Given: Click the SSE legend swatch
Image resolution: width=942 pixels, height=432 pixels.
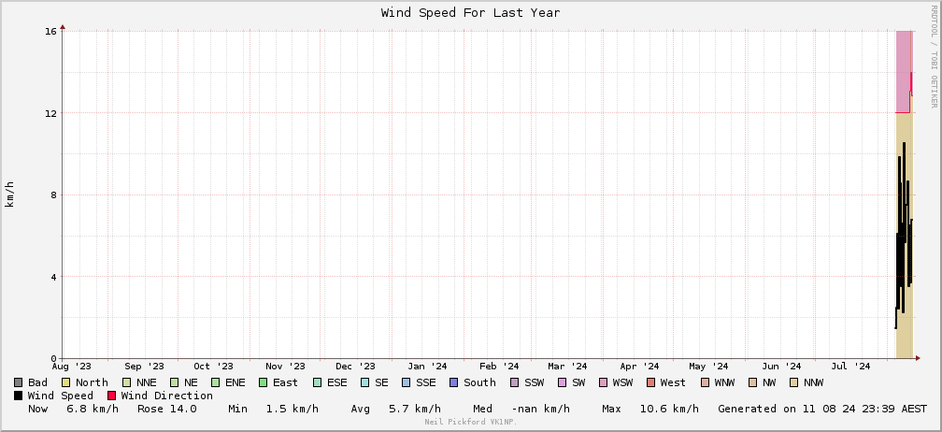Looking at the screenshot, I should [x=407, y=382].
